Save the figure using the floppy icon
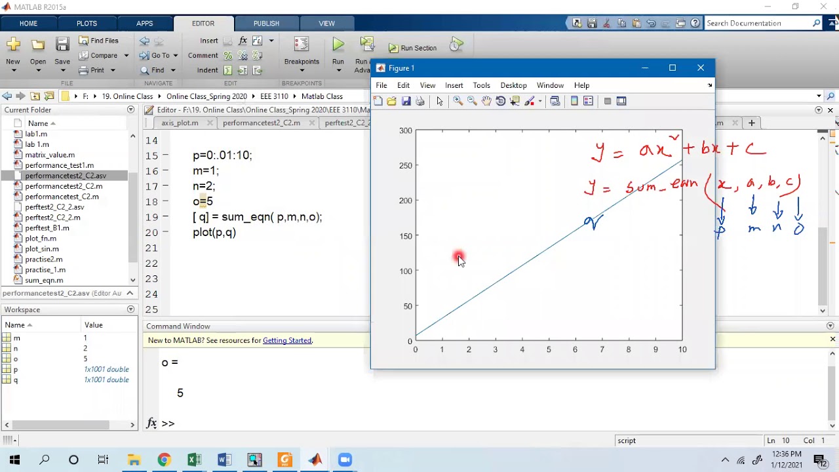The width and height of the screenshot is (839, 472). pyautogui.click(x=406, y=101)
